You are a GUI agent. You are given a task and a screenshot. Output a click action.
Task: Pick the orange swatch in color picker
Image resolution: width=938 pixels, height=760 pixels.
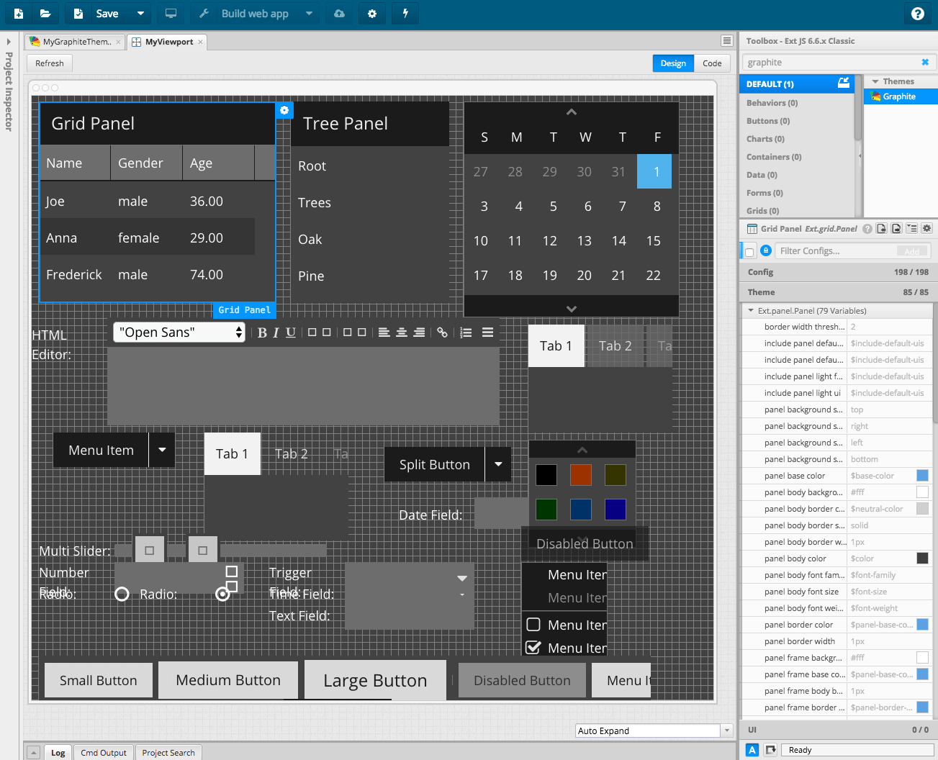(x=581, y=475)
